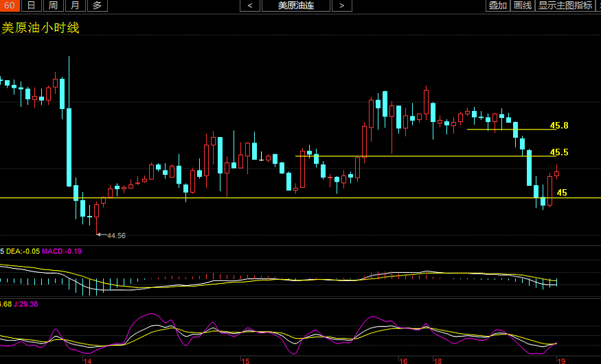Viewport: 601px width, 364px height.
Task: Select the 15 date marker on time axis
Action: point(245,361)
